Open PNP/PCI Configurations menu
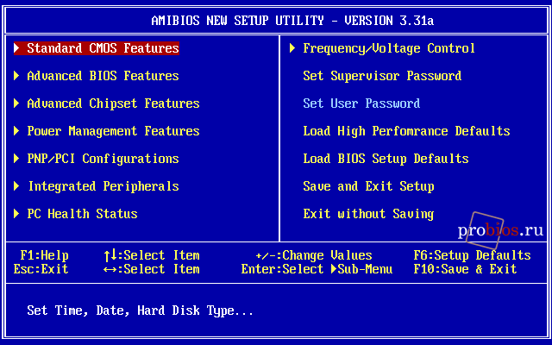Image resolution: width=552 pixels, height=345 pixels. [103, 159]
